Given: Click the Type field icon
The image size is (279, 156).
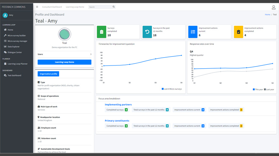Looking at the screenshot, I should [x=39, y=82].
